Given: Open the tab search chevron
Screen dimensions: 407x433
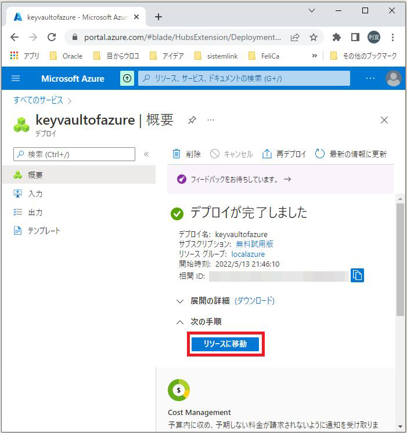Looking at the screenshot, I should click(312, 10).
